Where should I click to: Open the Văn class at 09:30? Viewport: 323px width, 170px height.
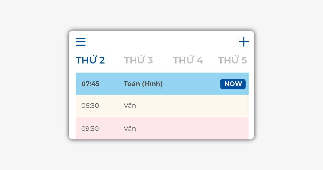(x=130, y=129)
